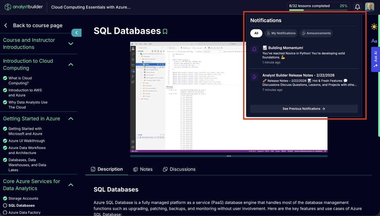Toggle light mode sun icon
380x216 pixels.
tap(374, 27)
